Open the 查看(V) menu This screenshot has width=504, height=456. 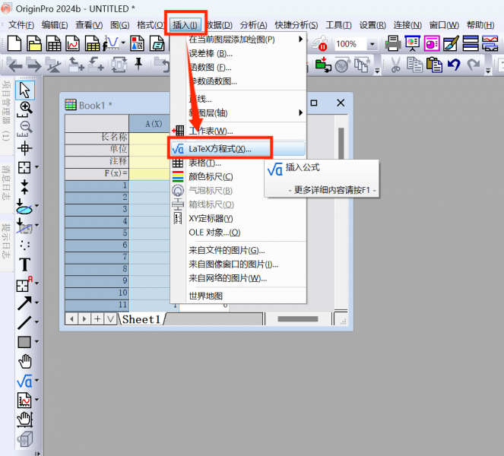(x=89, y=25)
